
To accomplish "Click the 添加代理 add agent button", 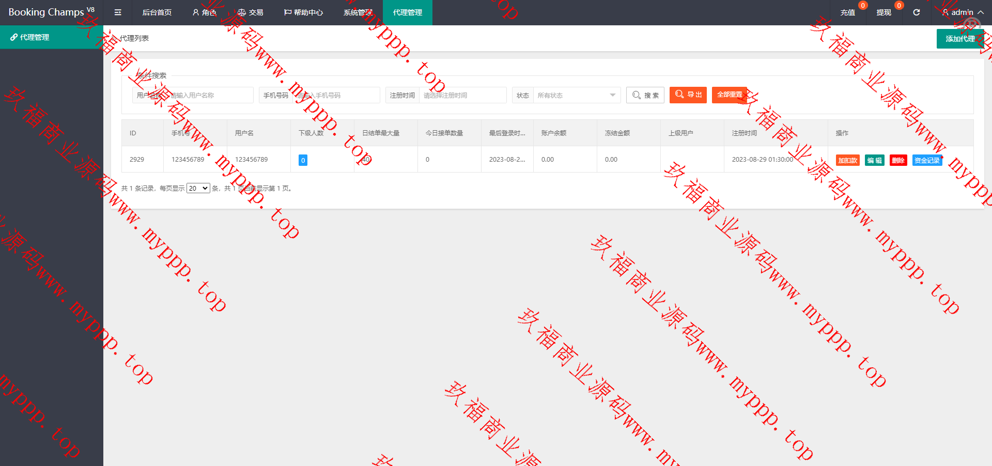I will coord(959,39).
